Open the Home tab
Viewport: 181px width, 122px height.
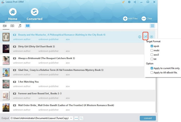tap(13, 14)
